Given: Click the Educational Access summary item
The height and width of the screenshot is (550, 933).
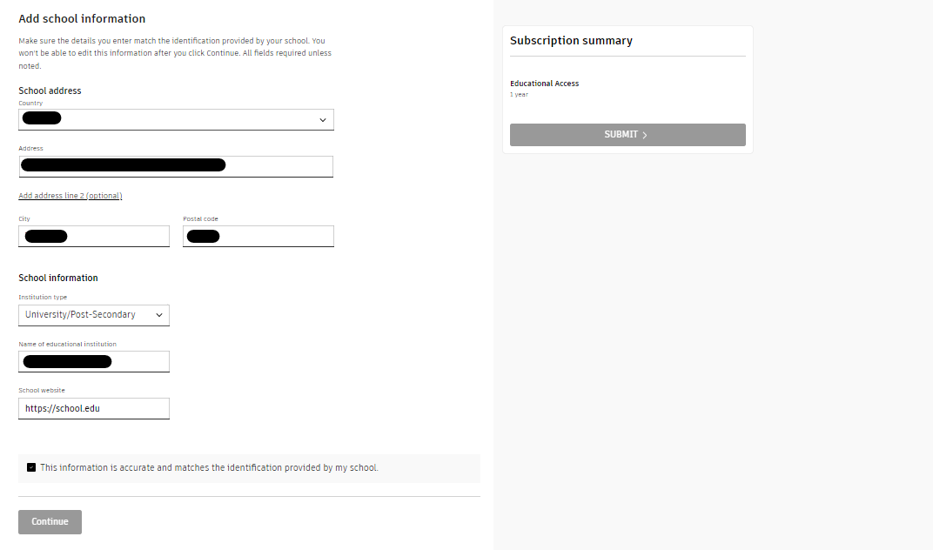Looking at the screenshot, I should (x=544, y=83).
